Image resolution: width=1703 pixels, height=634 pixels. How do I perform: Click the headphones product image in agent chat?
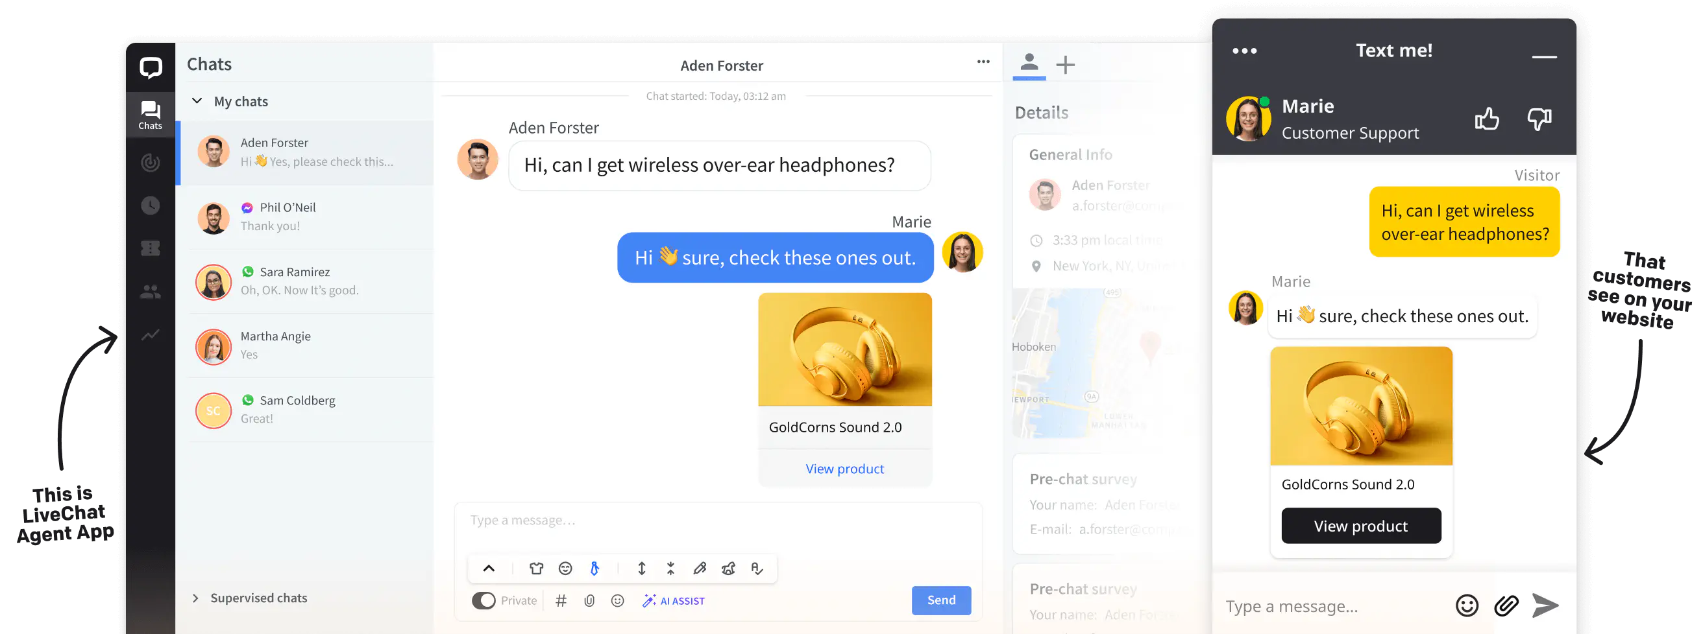click(845, 349)
